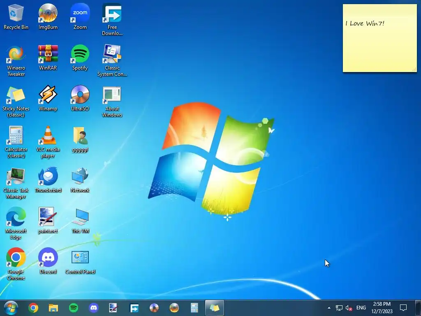Launch Chrome from the taskbar

coord(33,308)
